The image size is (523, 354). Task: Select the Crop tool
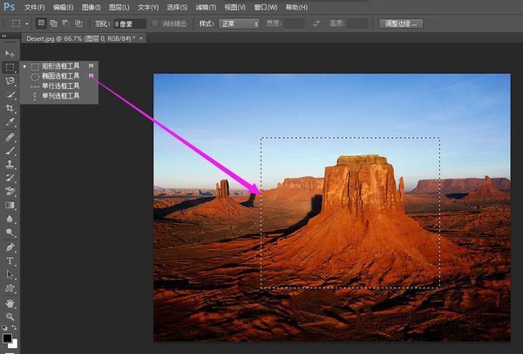click(10, 108)
